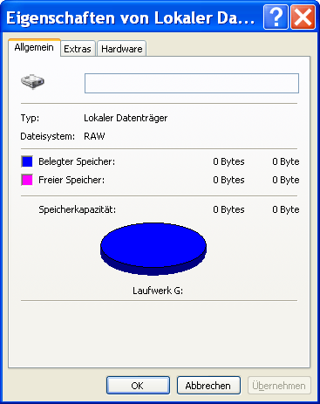Click the Belegter Speicher label

[x=77, y=161]
